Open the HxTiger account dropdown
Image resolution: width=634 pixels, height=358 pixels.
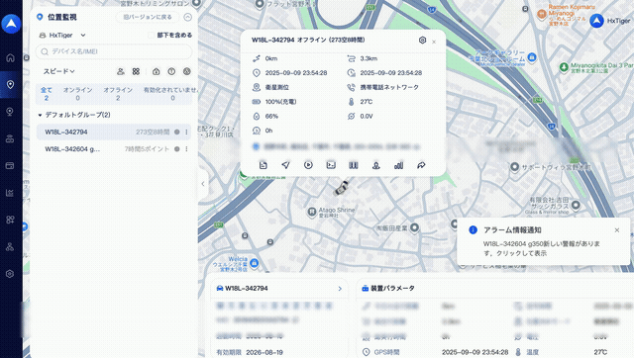pyautogui.click(x=62, y=36)
